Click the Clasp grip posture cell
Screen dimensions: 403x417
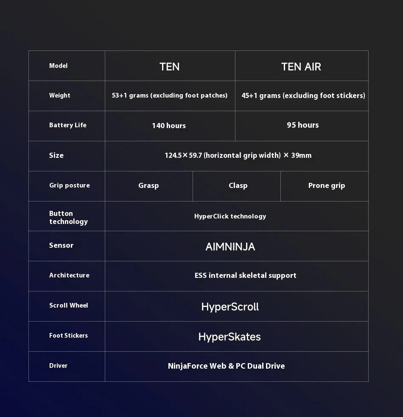(238, 185)
